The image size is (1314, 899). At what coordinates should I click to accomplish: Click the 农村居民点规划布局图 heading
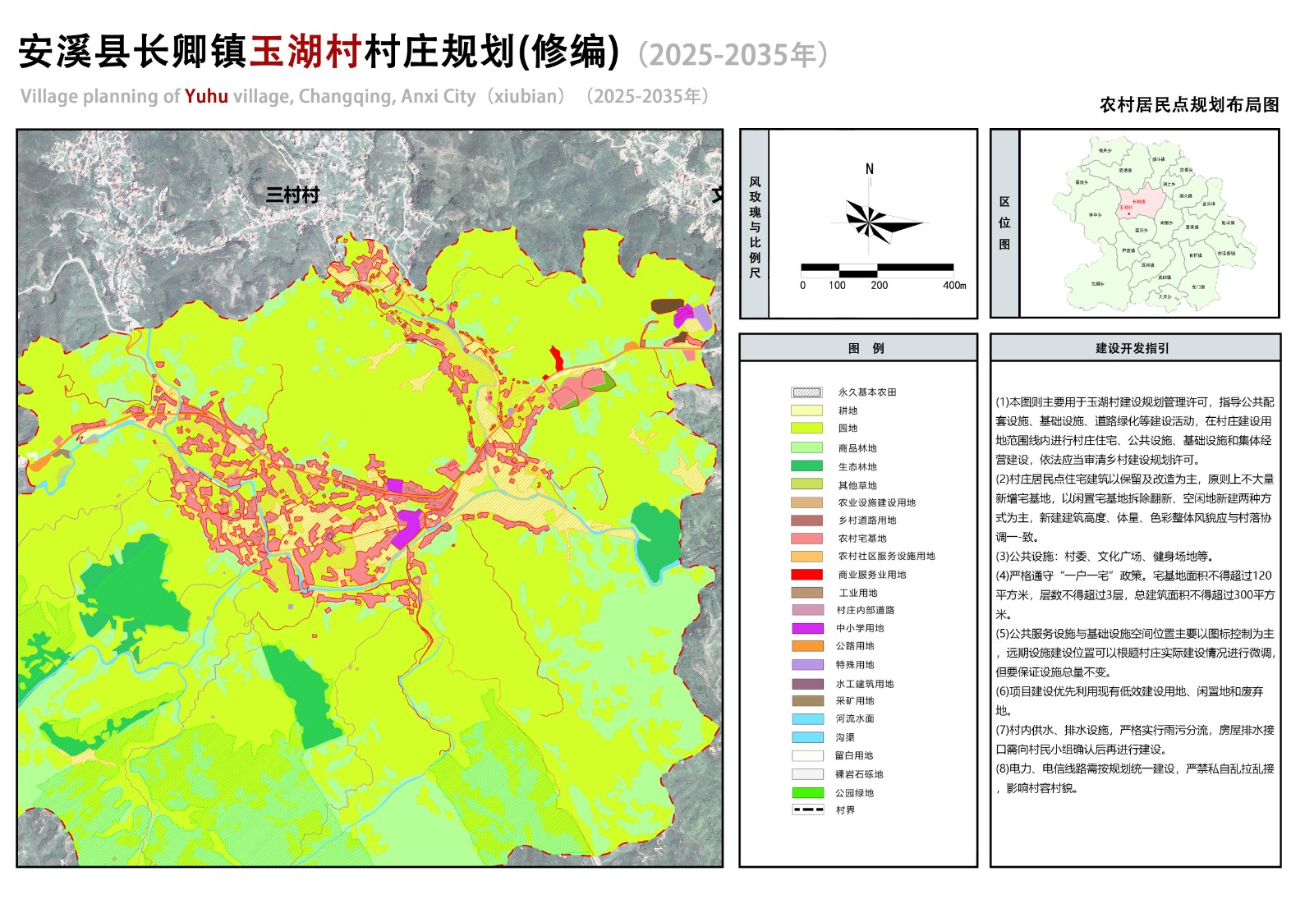point(1188,105)
